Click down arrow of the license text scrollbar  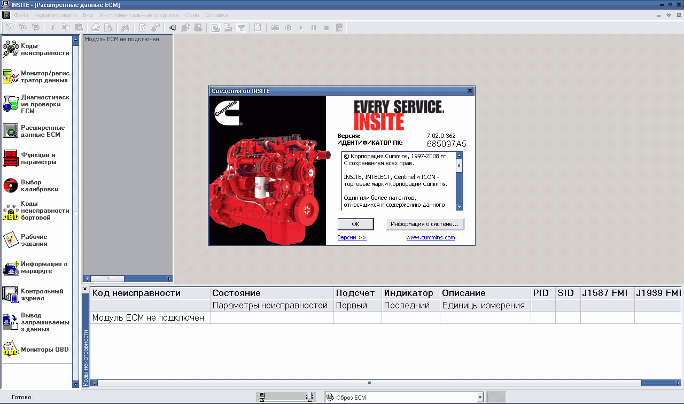[459, 207]
